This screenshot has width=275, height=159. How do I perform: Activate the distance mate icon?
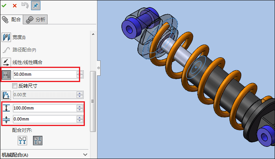6,75
